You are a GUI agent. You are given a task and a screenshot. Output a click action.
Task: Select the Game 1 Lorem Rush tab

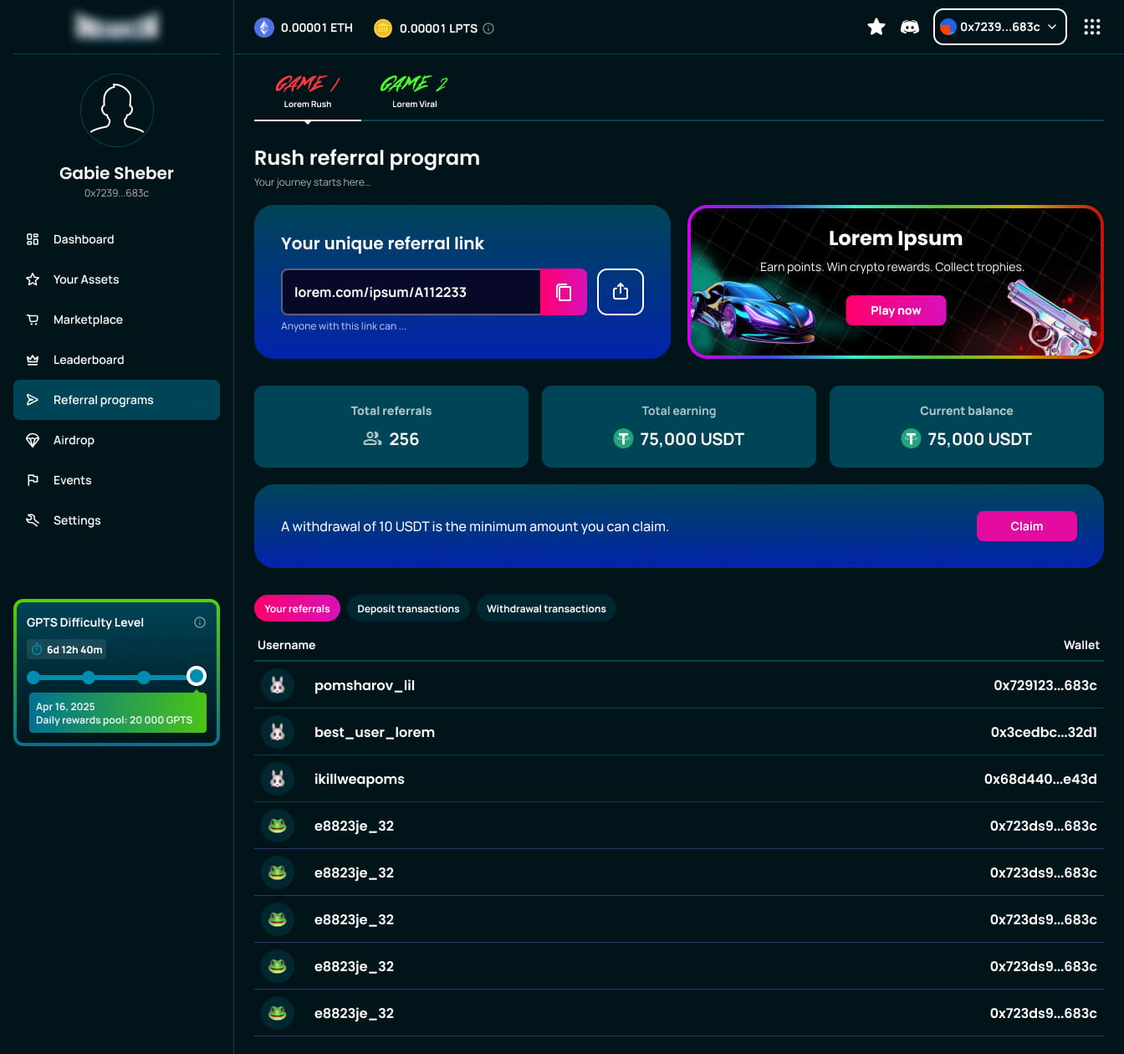tap(308, 91)
